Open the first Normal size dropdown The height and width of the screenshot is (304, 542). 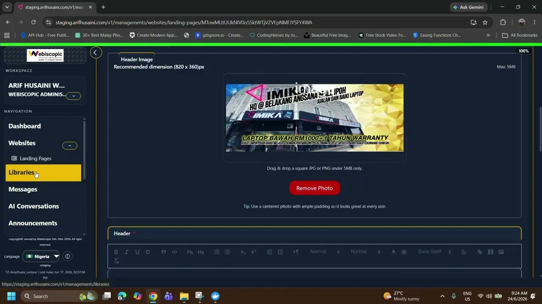coord(324,252)
